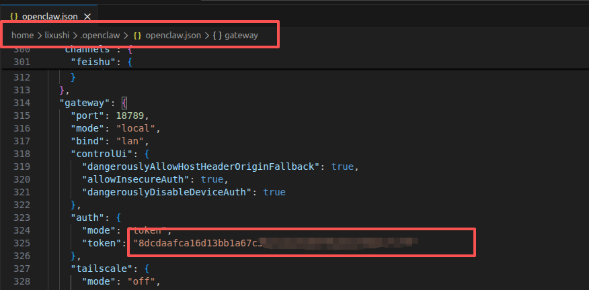The height and width of the screenshot is (290, 589).
Task: Click the "local" mode value
Action: tap(136, 128)
